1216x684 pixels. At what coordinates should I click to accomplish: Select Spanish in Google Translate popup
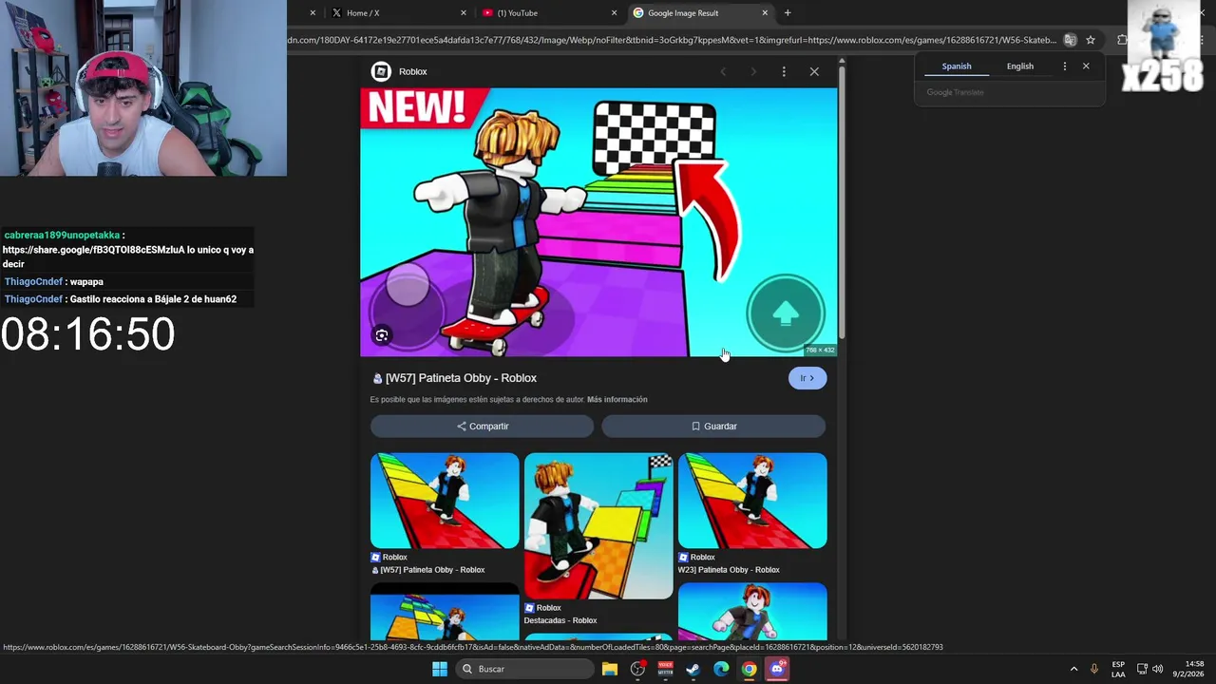pos(957,66)
